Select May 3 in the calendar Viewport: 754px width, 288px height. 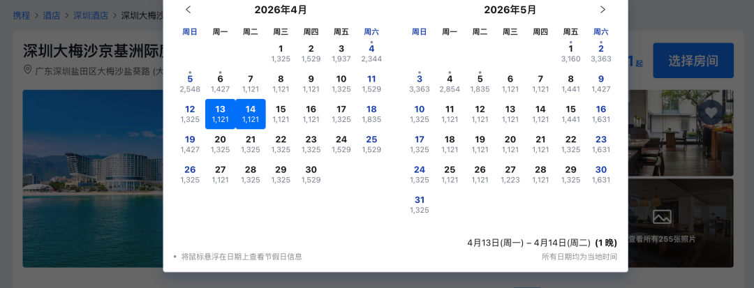420,84
